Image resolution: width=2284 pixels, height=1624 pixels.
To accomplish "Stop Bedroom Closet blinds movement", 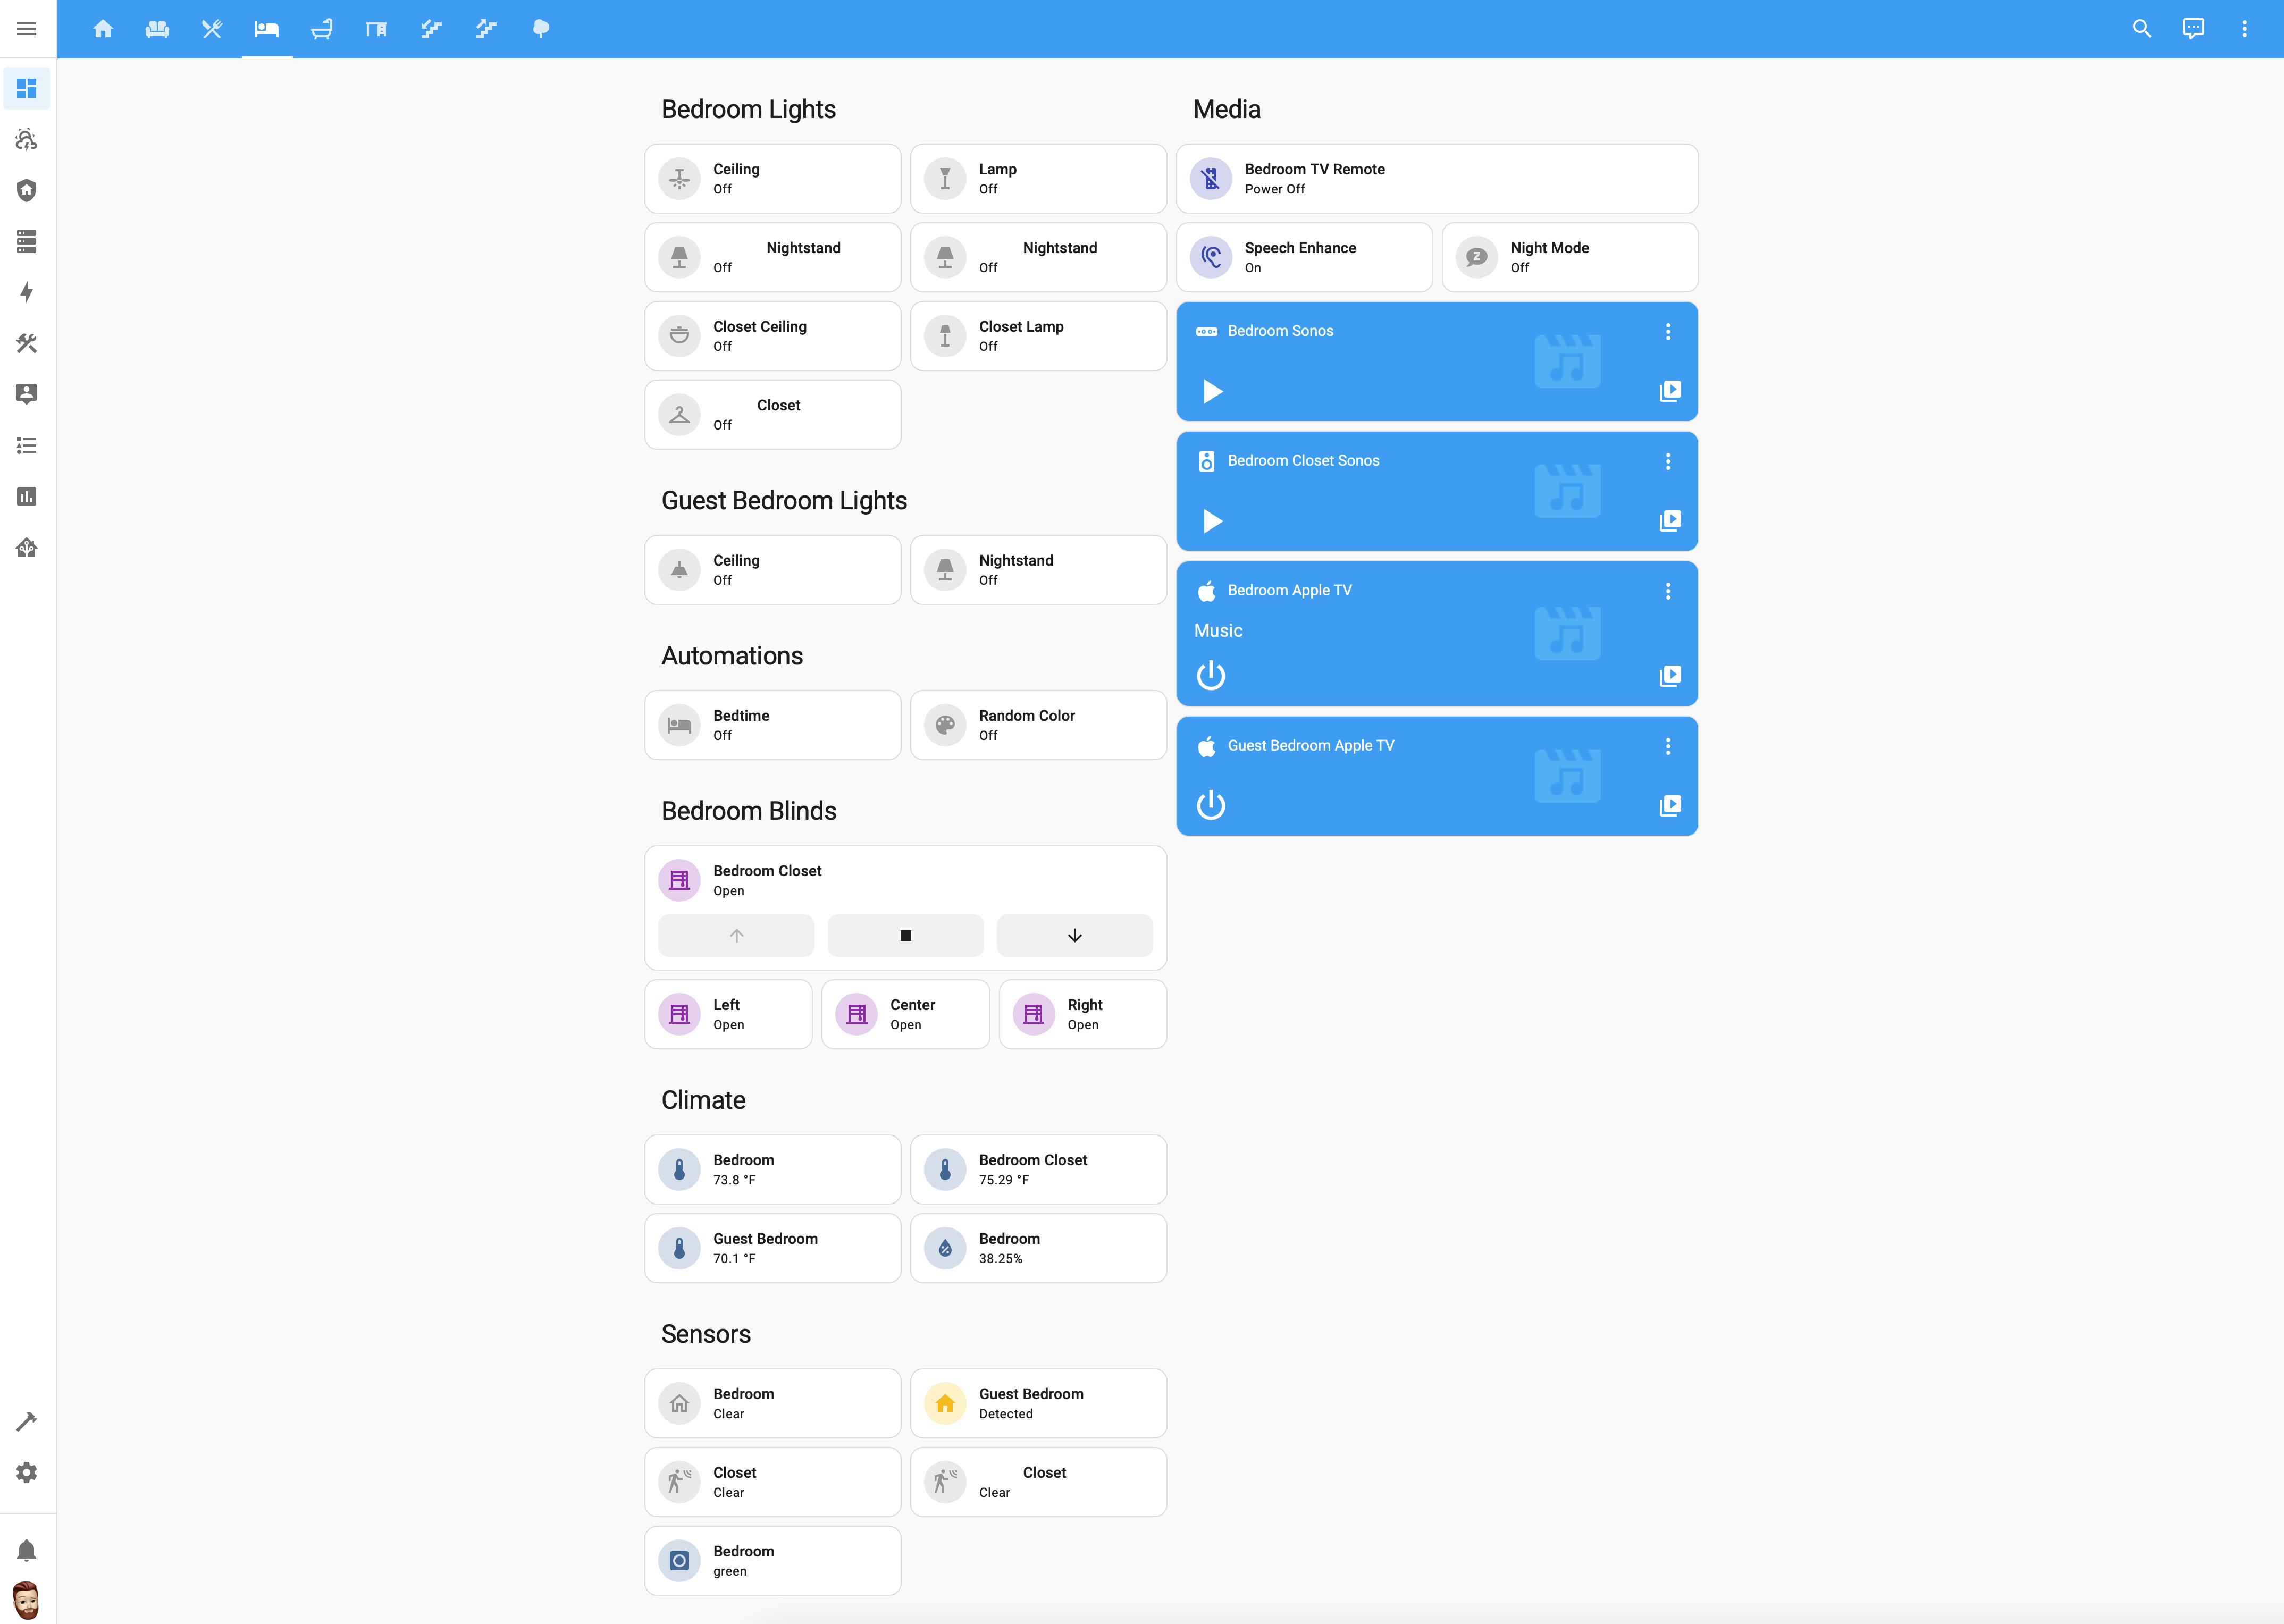I will 905,935.
